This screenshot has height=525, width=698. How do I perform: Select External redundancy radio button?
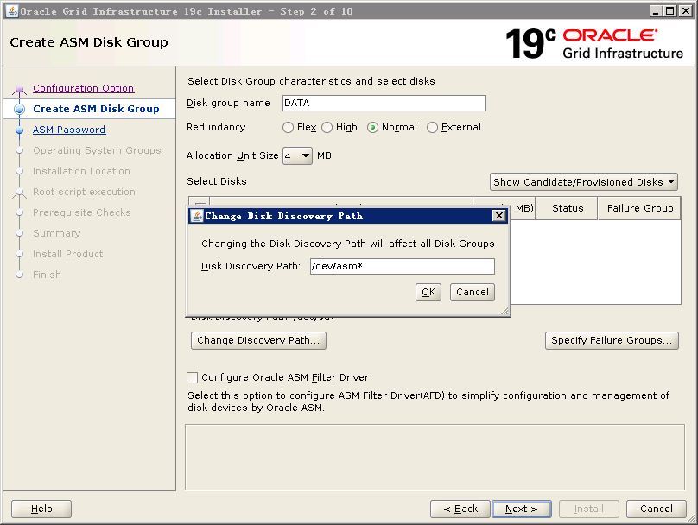pyautogui.click(x=432, y=128)
